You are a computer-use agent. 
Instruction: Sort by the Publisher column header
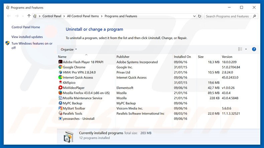click(x=144, y=57)
